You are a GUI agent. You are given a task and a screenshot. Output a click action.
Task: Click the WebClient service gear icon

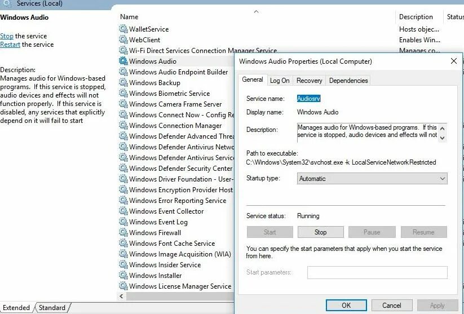[123, 39]
